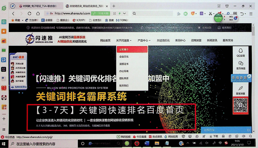The image size is (258, 148).
Task: Click the QR code image on right panel
Action: click(241, 105)
